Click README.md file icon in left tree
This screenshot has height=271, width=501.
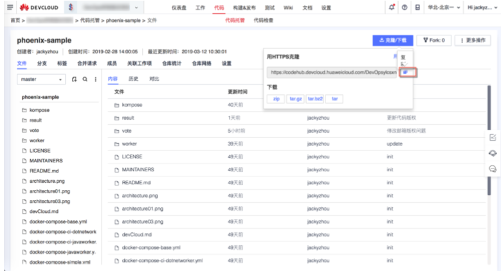[24, 171]
